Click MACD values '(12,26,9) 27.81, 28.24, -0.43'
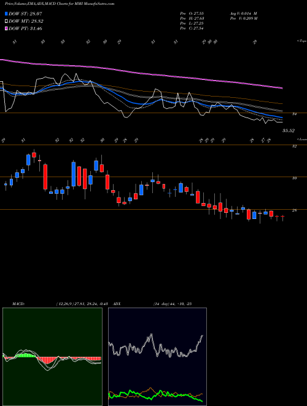This screenshot has height=406, width=307. (84, 304)
